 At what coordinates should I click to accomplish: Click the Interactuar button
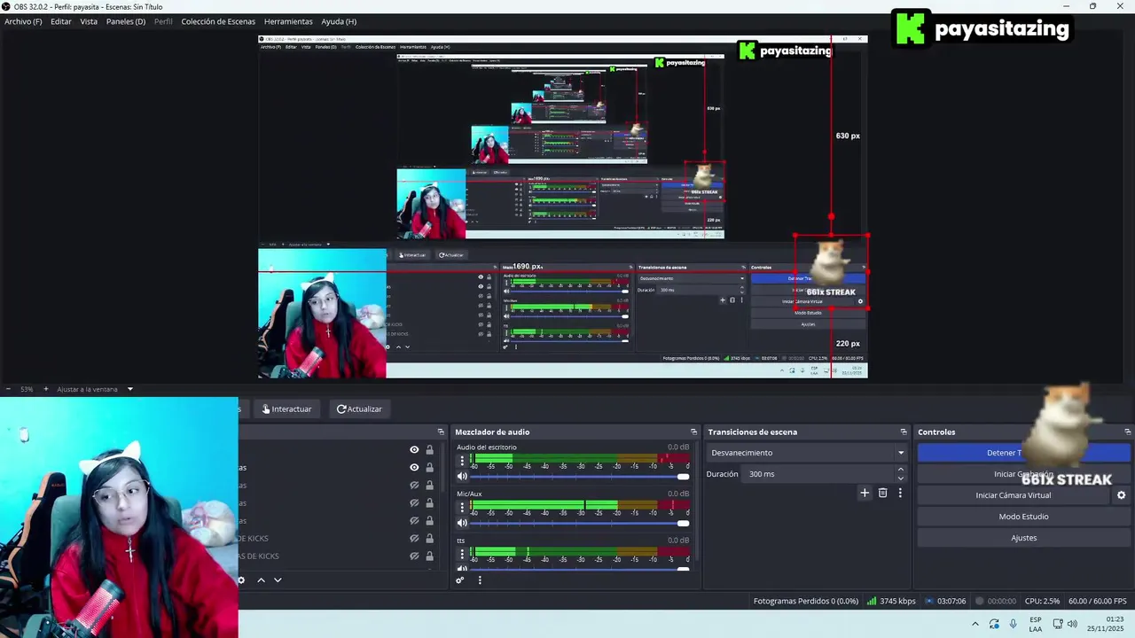pyautogui.click(x=287, y=408)
